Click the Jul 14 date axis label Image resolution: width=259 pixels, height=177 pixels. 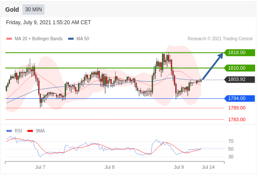pyautogui.click(x=208, y=167)
